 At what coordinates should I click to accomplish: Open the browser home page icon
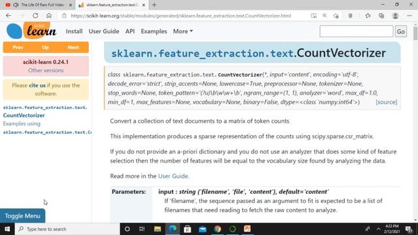pos(49,16)
